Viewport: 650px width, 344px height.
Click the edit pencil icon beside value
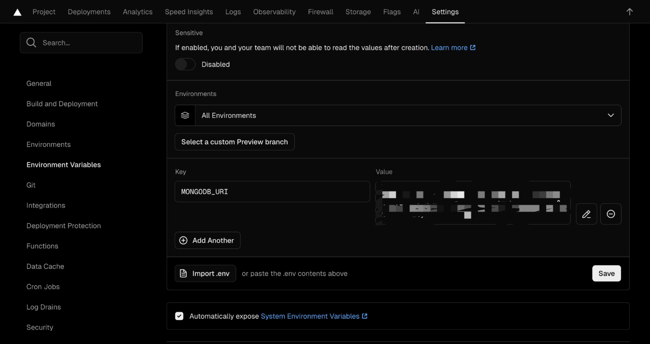pos(586,214)
